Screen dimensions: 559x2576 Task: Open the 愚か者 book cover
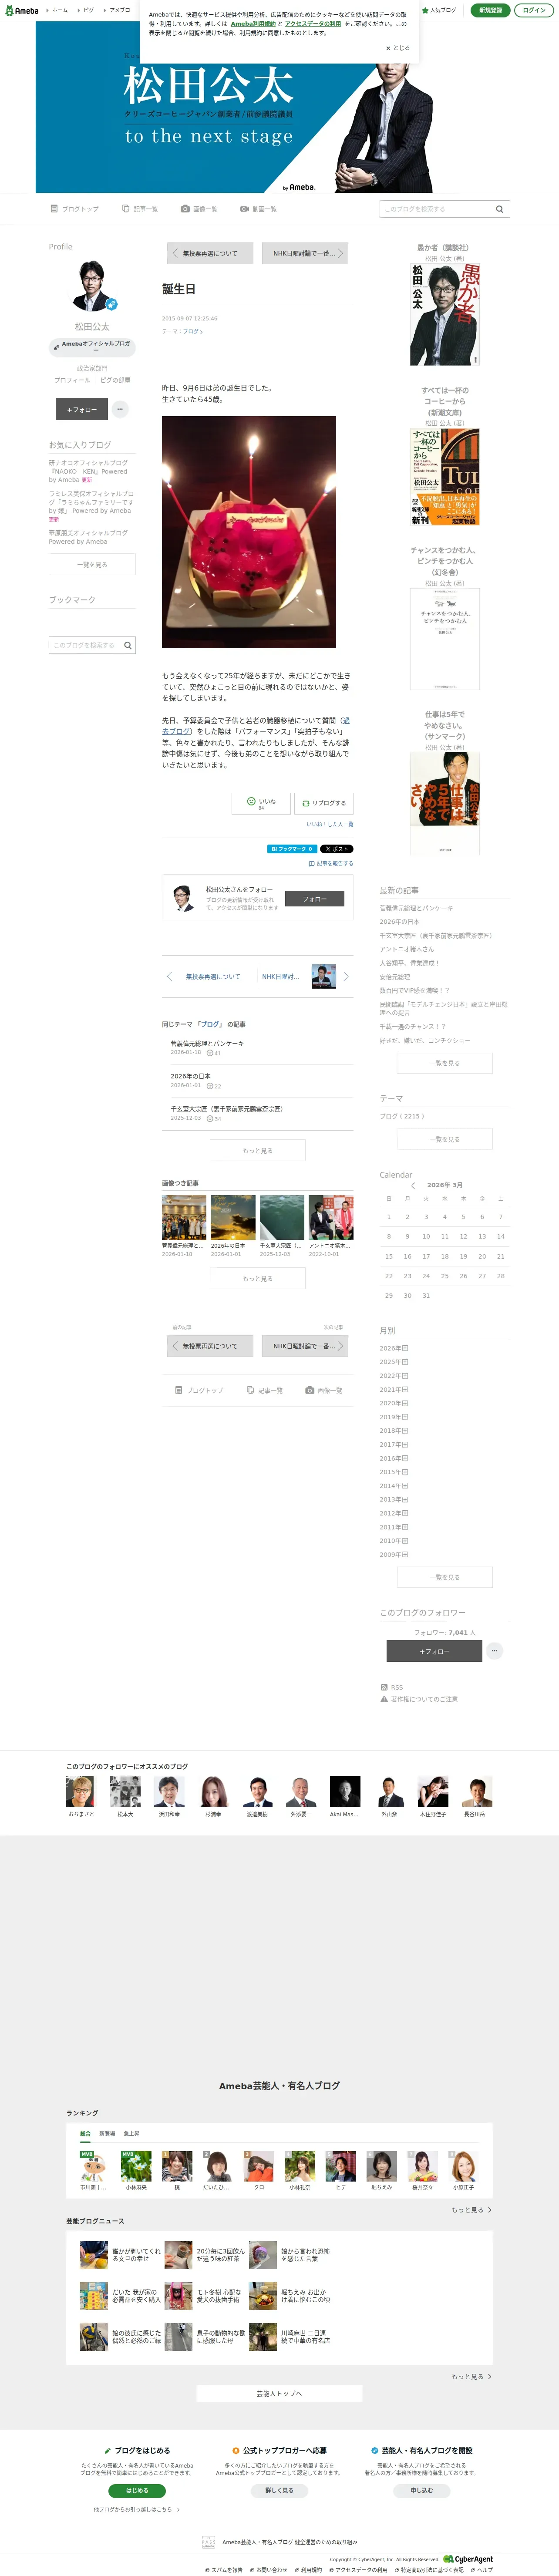coord(445,315)
